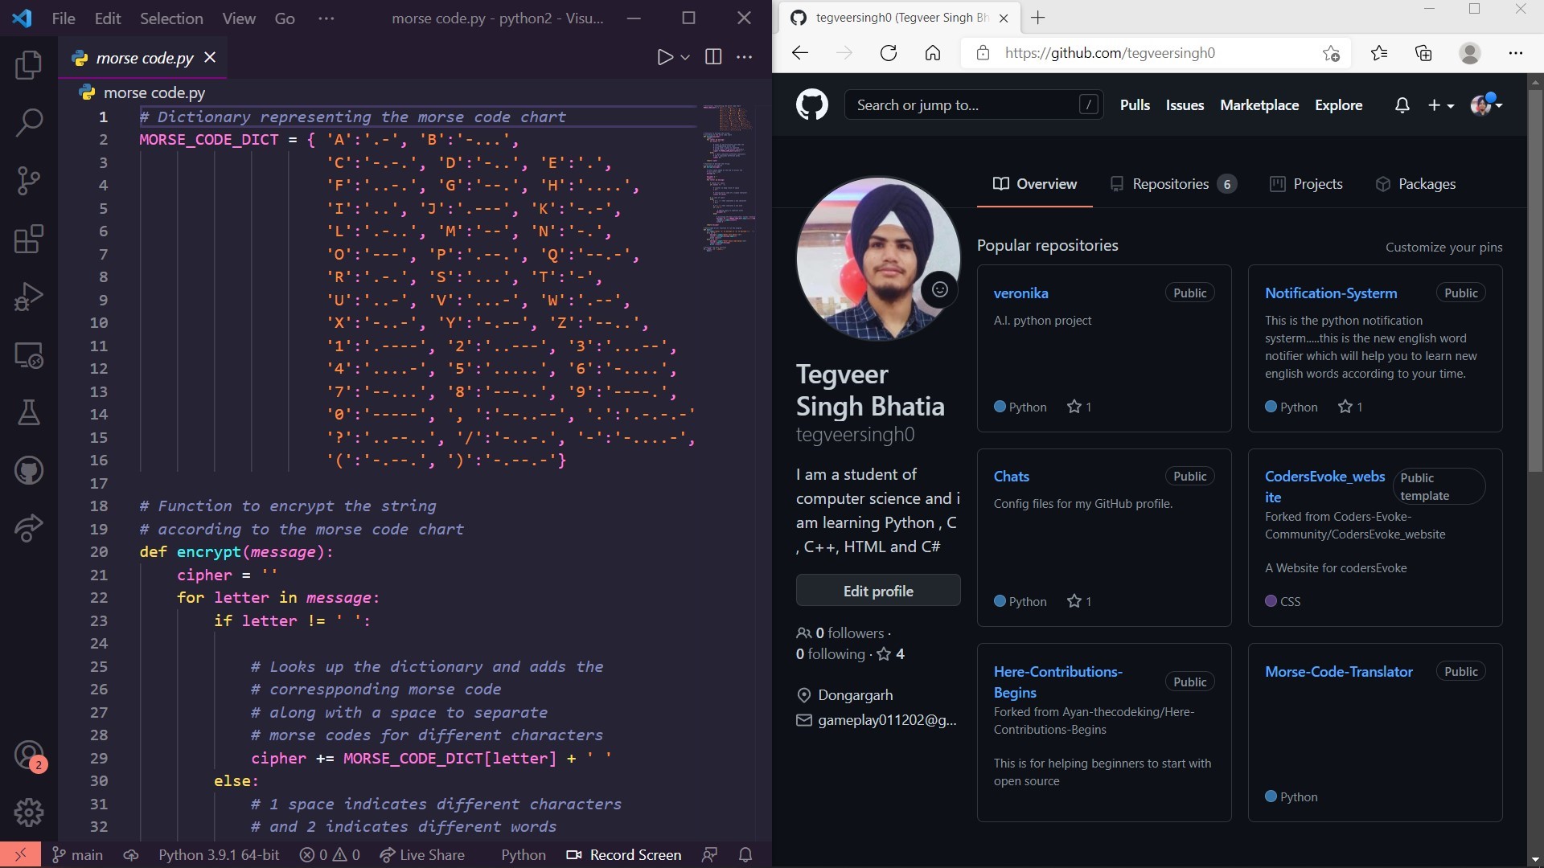Screen dimensions: 1544x868
Task: Toggle star on Notification-Systerm repository
Action: point(1345,407)
